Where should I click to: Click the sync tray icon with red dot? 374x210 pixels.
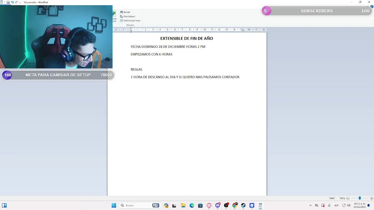point(323,205)
